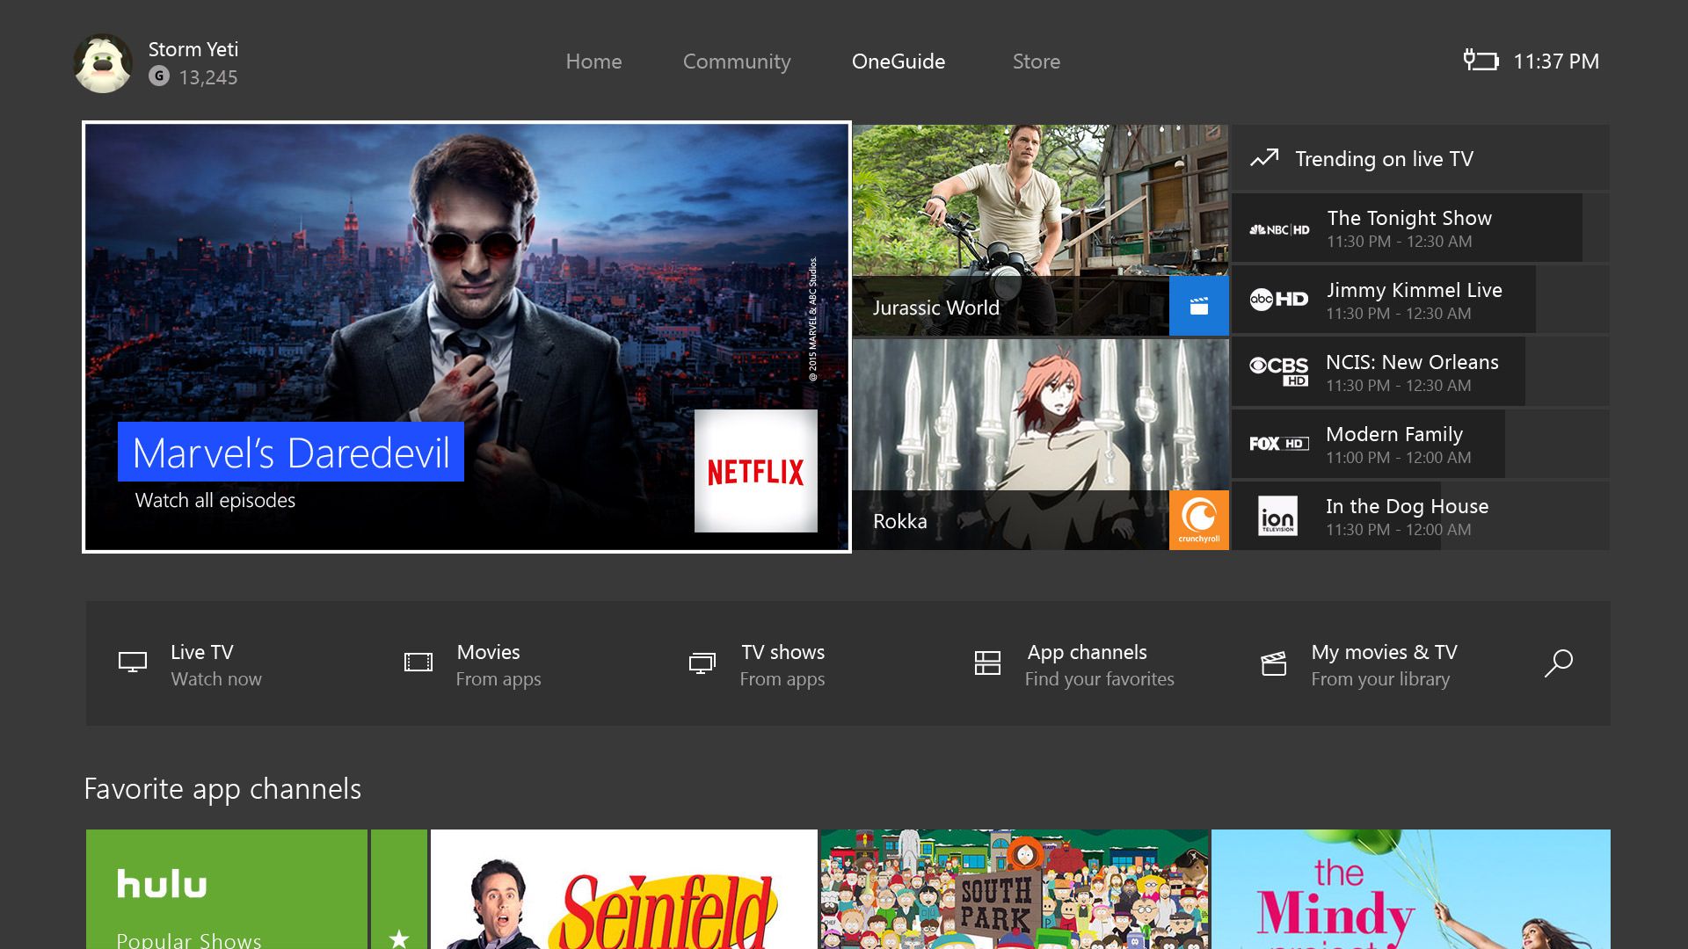Click the Crunchyroll icon for Rokka
The width and height of the screenshot is (1688, 949).
pyautogui.click(x=1199, y=520)
